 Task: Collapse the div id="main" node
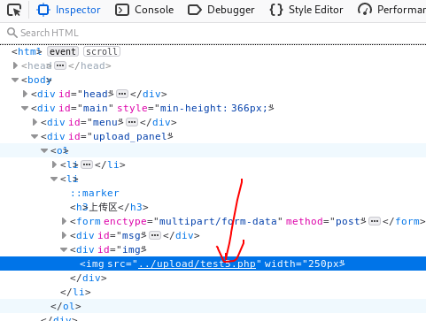[x=25, y=108]
